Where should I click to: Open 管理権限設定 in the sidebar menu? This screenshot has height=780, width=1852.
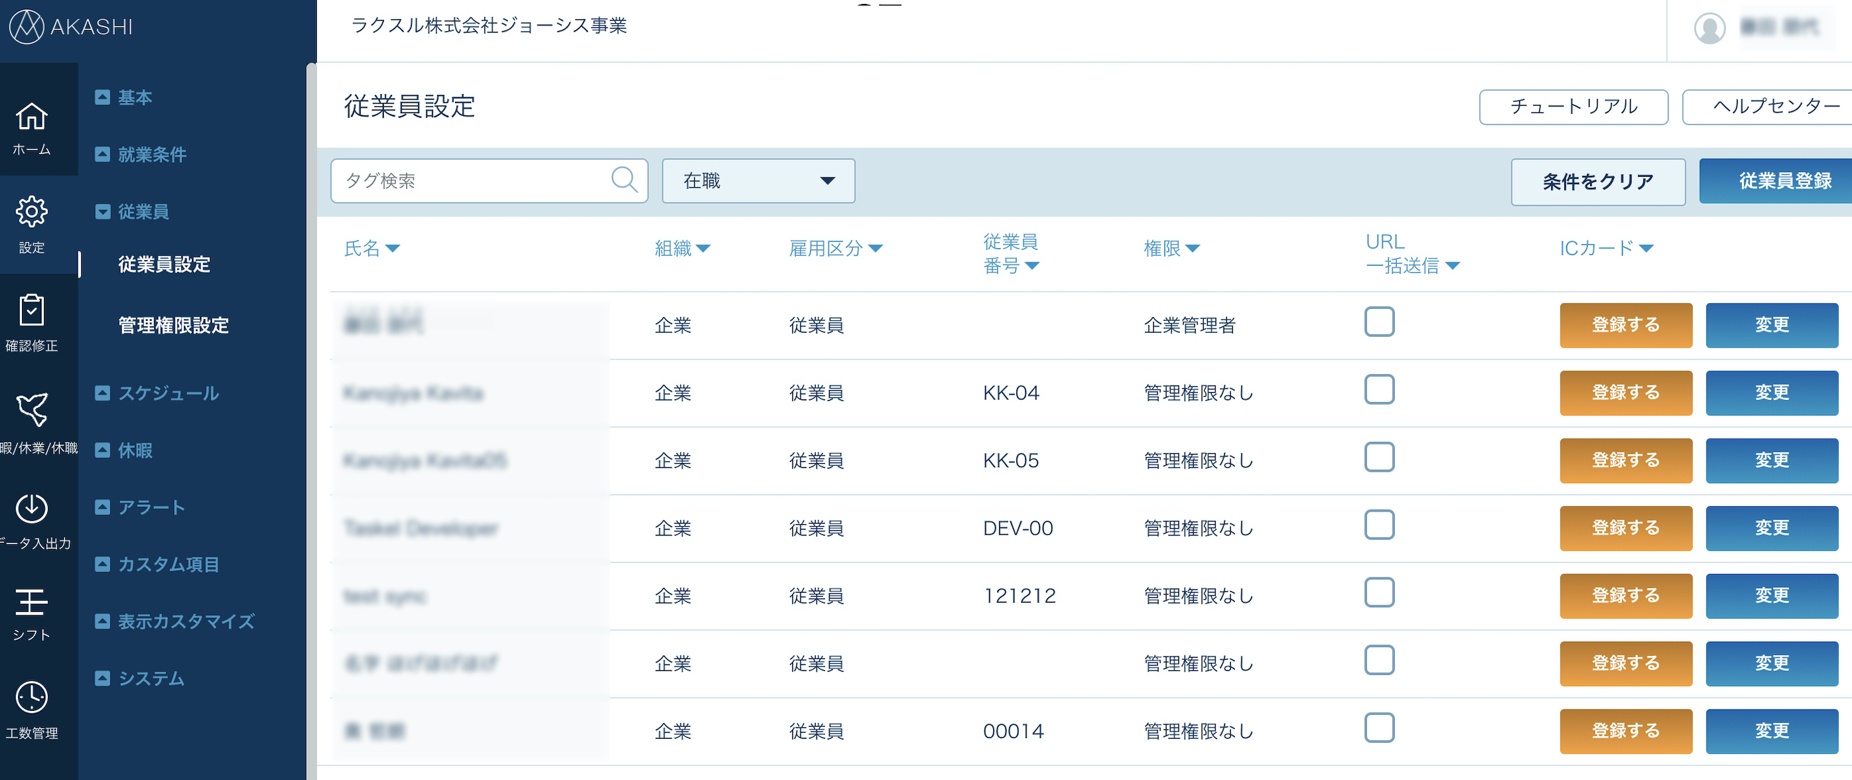click(x=173, y=326)
